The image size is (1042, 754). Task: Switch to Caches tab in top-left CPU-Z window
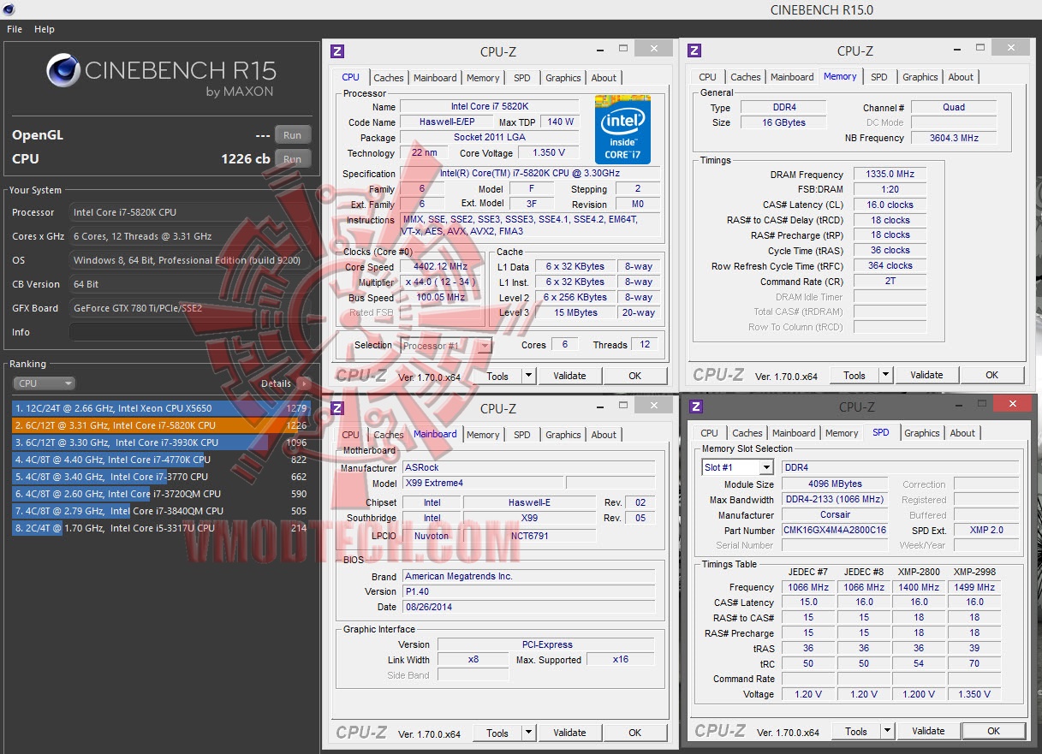click(x=389, y=78)
